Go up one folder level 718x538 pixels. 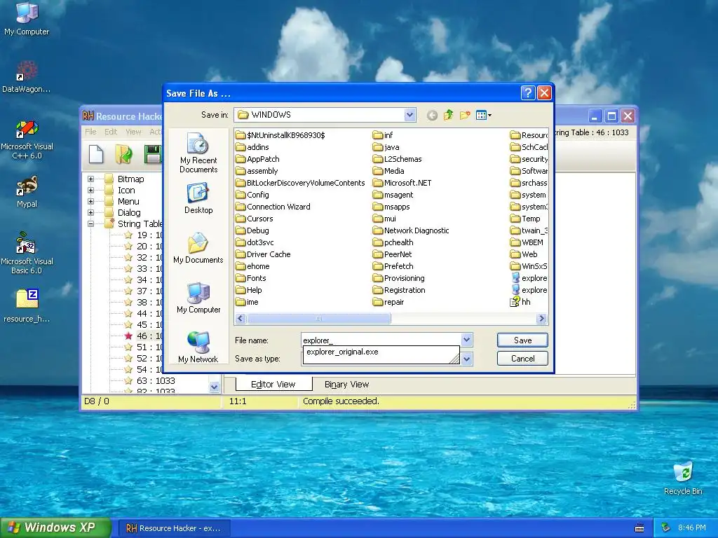[x=448, y=115]
